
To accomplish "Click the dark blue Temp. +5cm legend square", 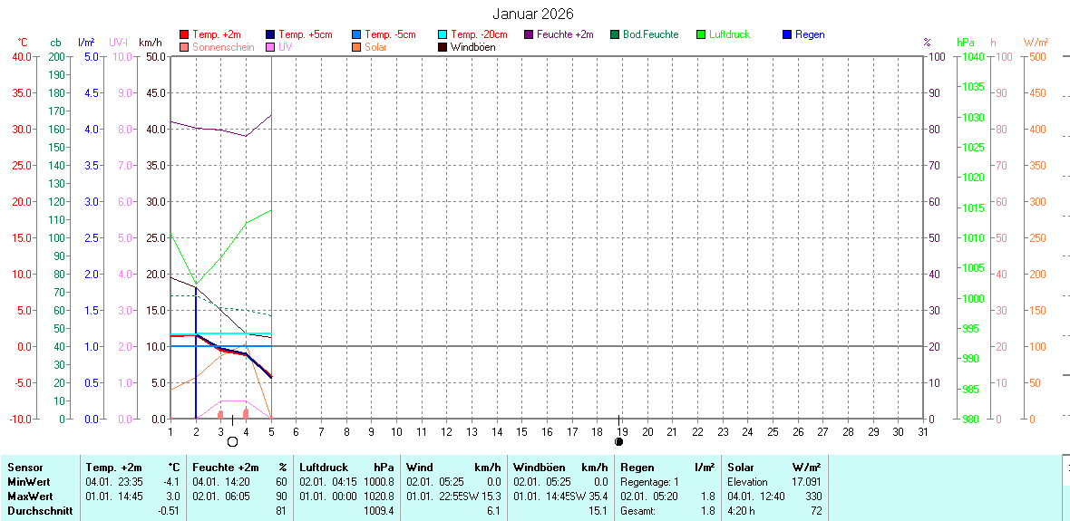I will [x=271, y=34].
